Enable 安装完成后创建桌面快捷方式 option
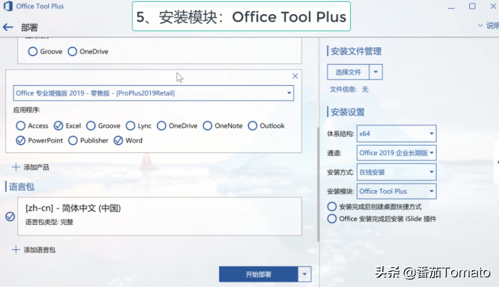The height and width of the screenshot is (287, 499). tap(332, 207)
